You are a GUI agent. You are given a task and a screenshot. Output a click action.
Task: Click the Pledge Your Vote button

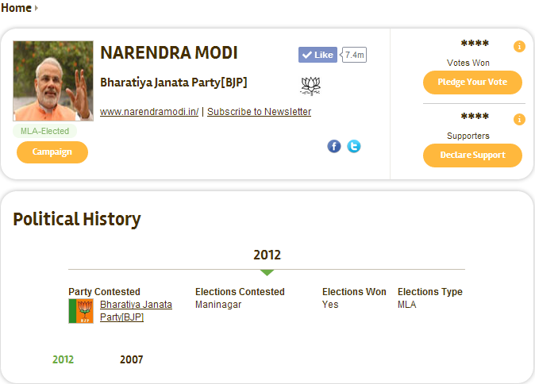pyautogui.click(x=472, y=83)
